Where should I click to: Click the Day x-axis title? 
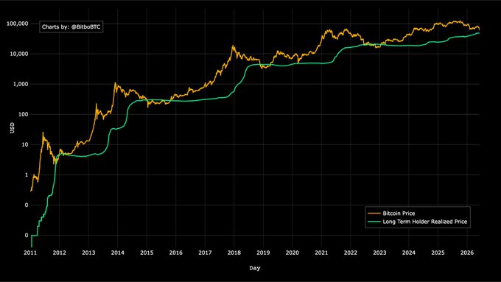click(x=255, y=268)
